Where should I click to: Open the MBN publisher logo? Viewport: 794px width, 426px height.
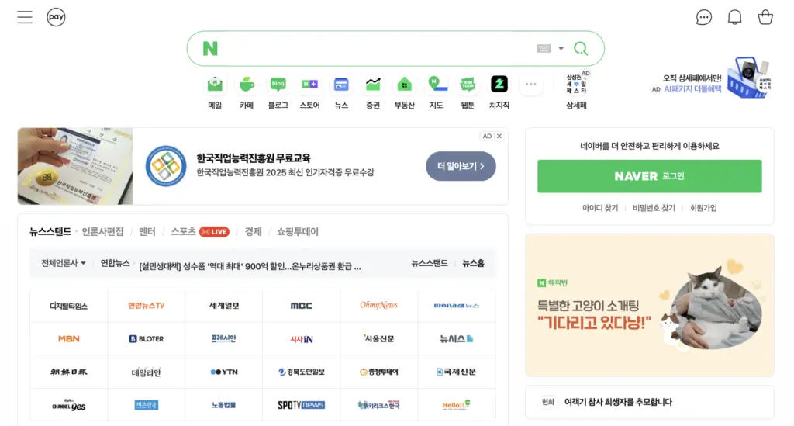(x=69, y=339)
